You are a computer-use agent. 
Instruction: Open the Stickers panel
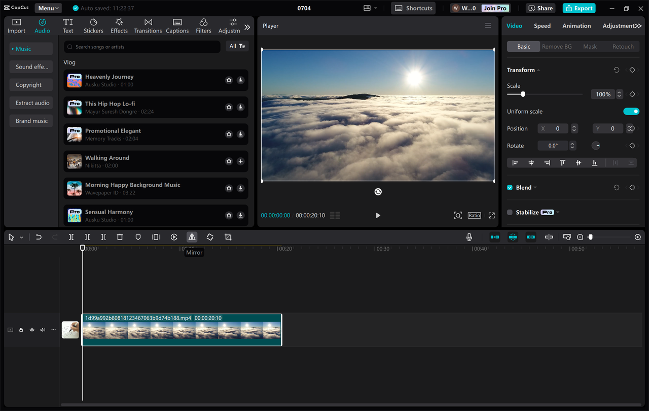(x=93, y=25)
